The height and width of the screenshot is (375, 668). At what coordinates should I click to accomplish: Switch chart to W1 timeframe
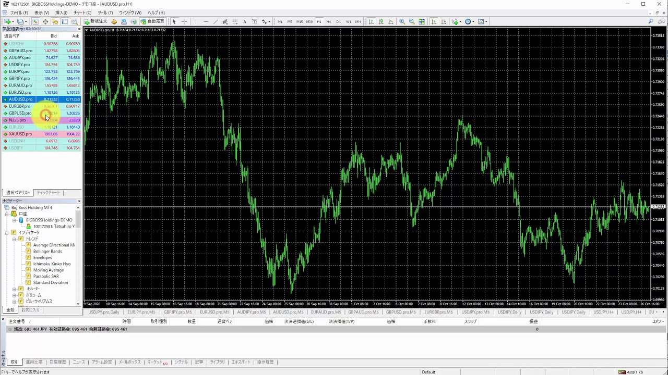pyautogui.click(x=348, y=21)
